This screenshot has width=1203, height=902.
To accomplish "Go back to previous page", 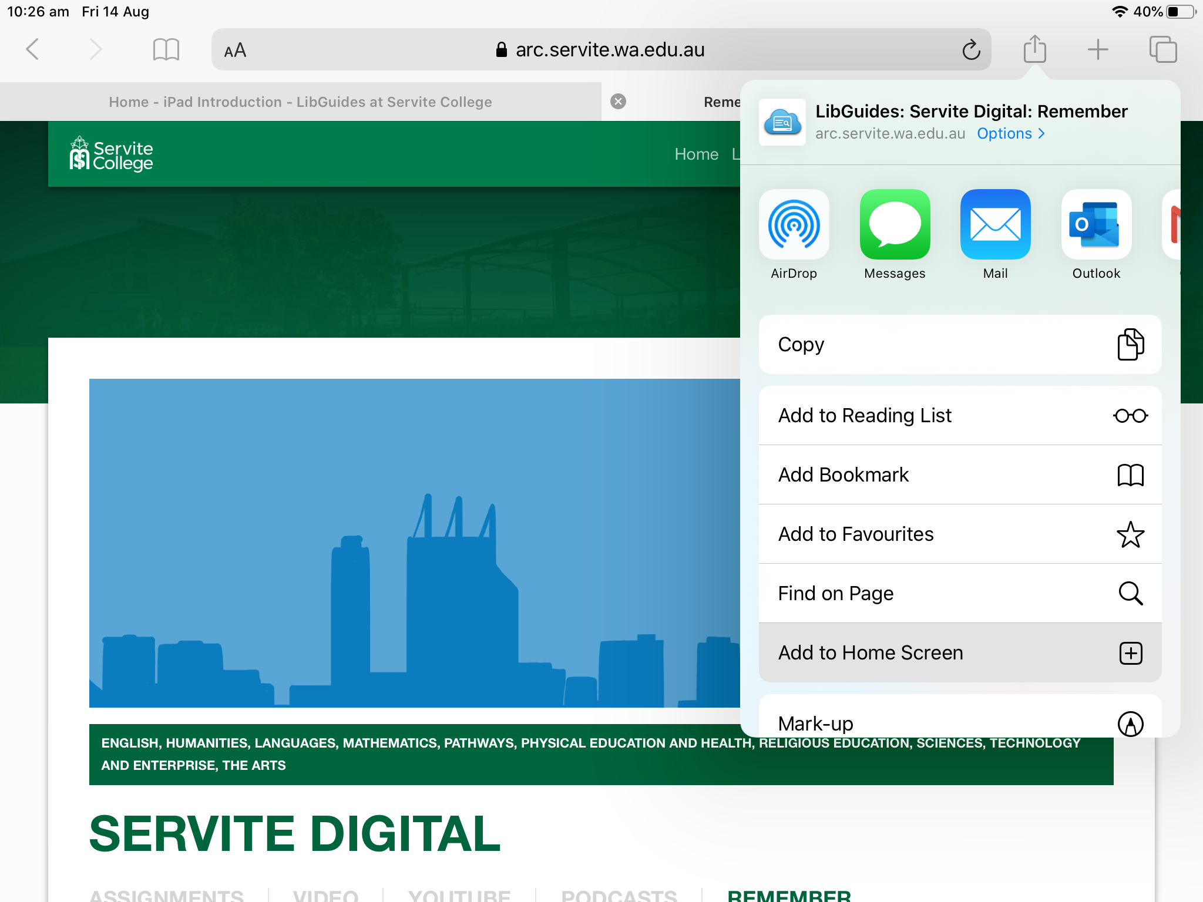I will (x=33, y=49).
